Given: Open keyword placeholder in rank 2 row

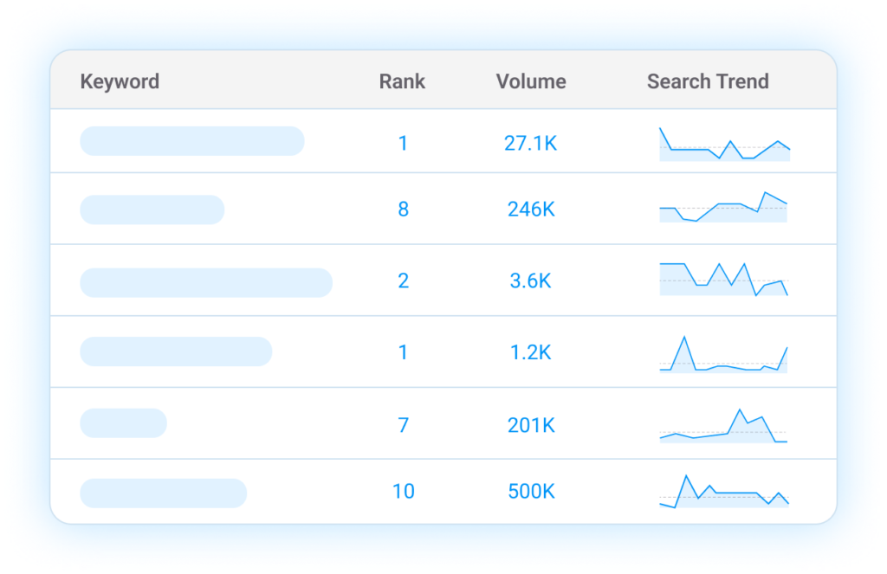Looking at the screenshot, I should (206, 283).
